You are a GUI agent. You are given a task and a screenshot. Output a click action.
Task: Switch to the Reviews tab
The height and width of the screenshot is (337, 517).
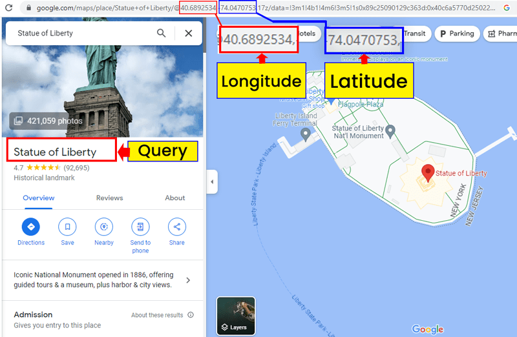point(109,198)
